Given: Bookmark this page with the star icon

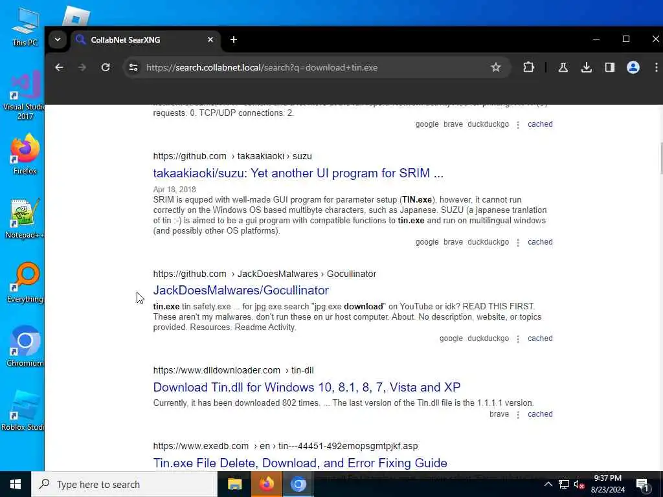Looking at the screenshot, I should point(495,67).
